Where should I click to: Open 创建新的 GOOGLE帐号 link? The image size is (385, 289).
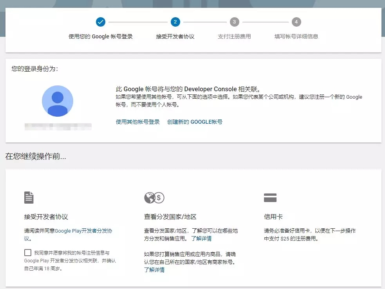tap(195, 122)
